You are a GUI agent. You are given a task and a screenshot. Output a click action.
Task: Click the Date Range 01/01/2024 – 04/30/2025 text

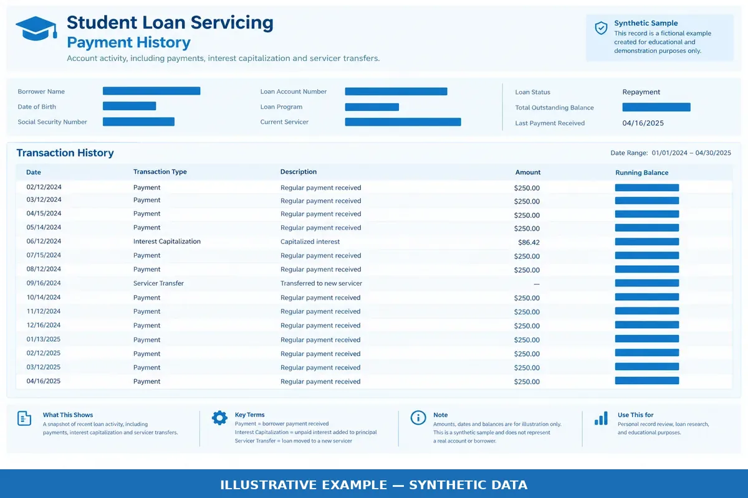tap(671, 153)
